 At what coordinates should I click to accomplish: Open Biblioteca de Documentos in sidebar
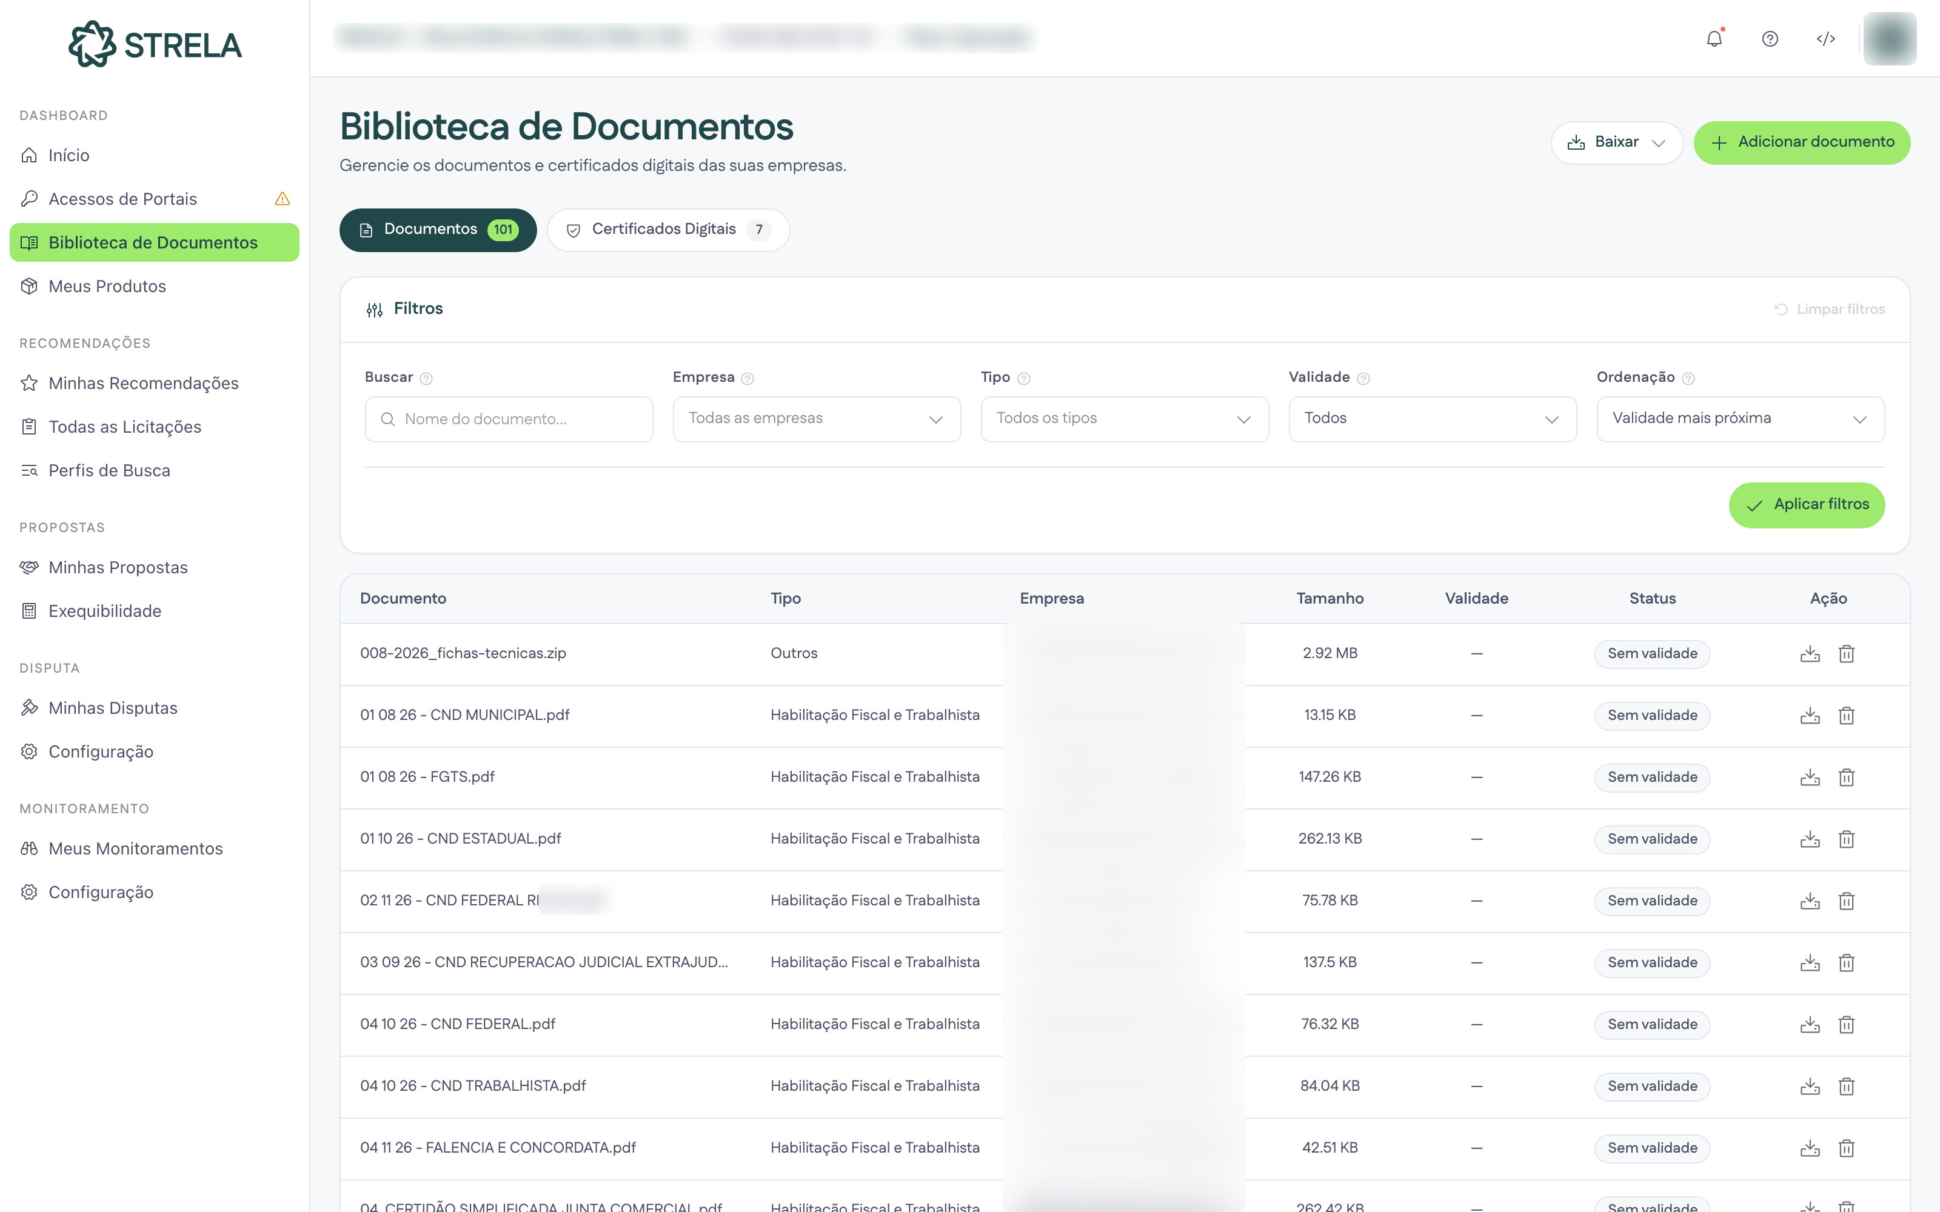click(x=154, y=242)
